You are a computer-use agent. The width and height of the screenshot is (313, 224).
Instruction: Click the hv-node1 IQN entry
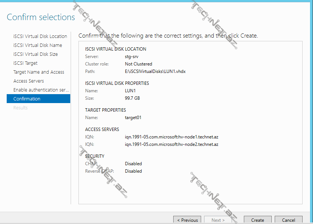(x=171, y=137)
